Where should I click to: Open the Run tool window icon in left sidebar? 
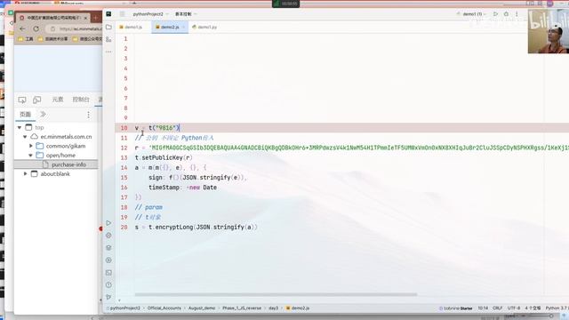(x=108, y=223)
